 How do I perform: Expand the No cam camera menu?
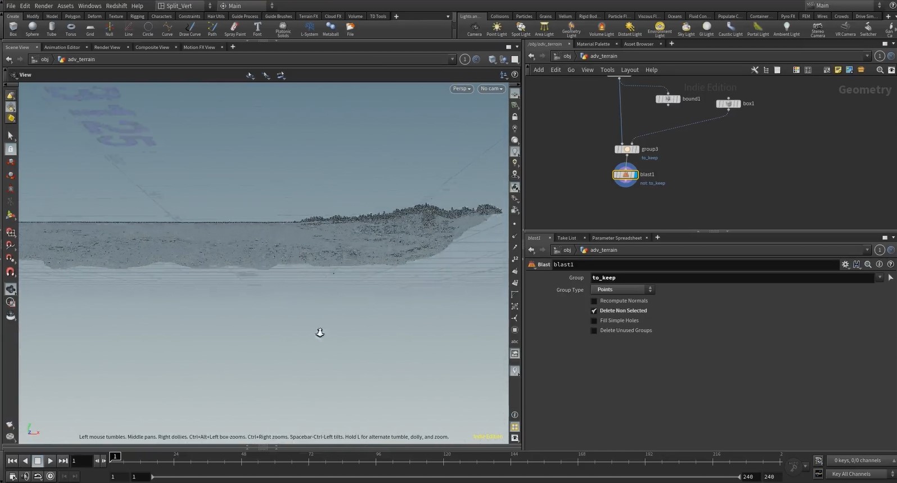pos(492,89)
